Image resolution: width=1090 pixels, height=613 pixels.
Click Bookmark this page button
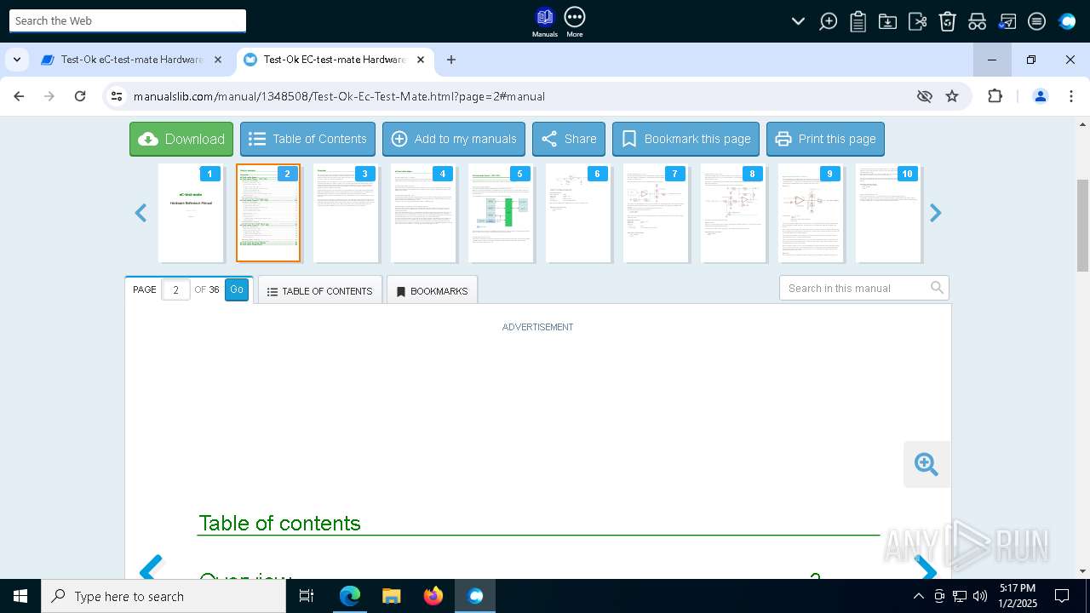pos(686,139)
